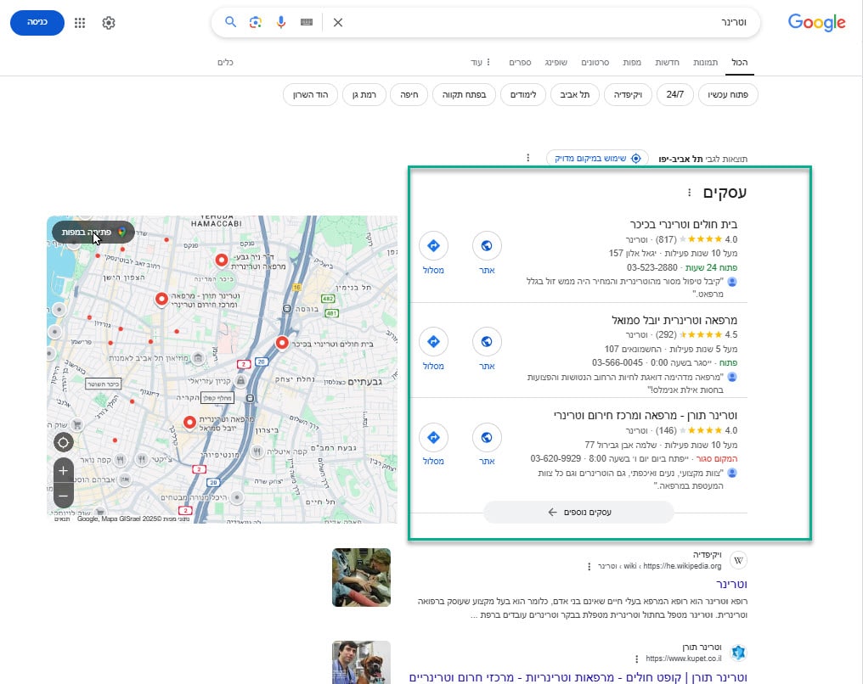Screen dimensions: 863x684
Task: Open מרפאה וטרינרית יובל סמואל listing
Action: point(674,320)
